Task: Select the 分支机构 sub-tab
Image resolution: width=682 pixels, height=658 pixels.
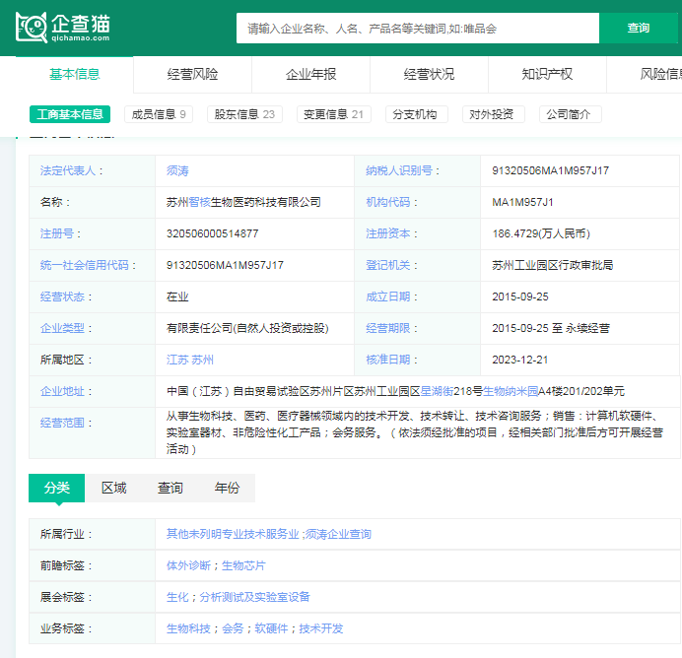Action: (415, 114)
